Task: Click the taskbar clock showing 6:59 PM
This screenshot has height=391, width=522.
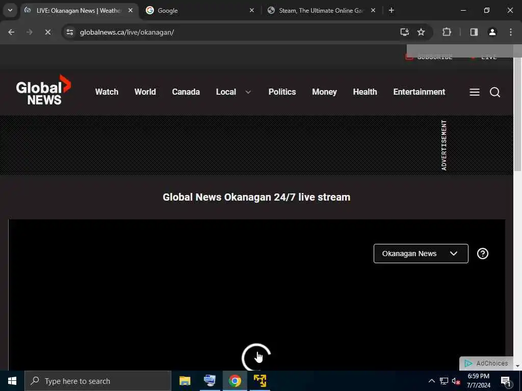Action: click(478, 381)
